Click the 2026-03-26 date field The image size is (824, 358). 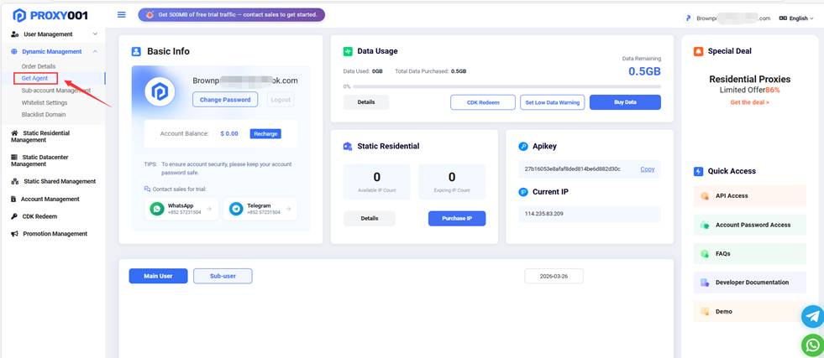pos(554,277)
